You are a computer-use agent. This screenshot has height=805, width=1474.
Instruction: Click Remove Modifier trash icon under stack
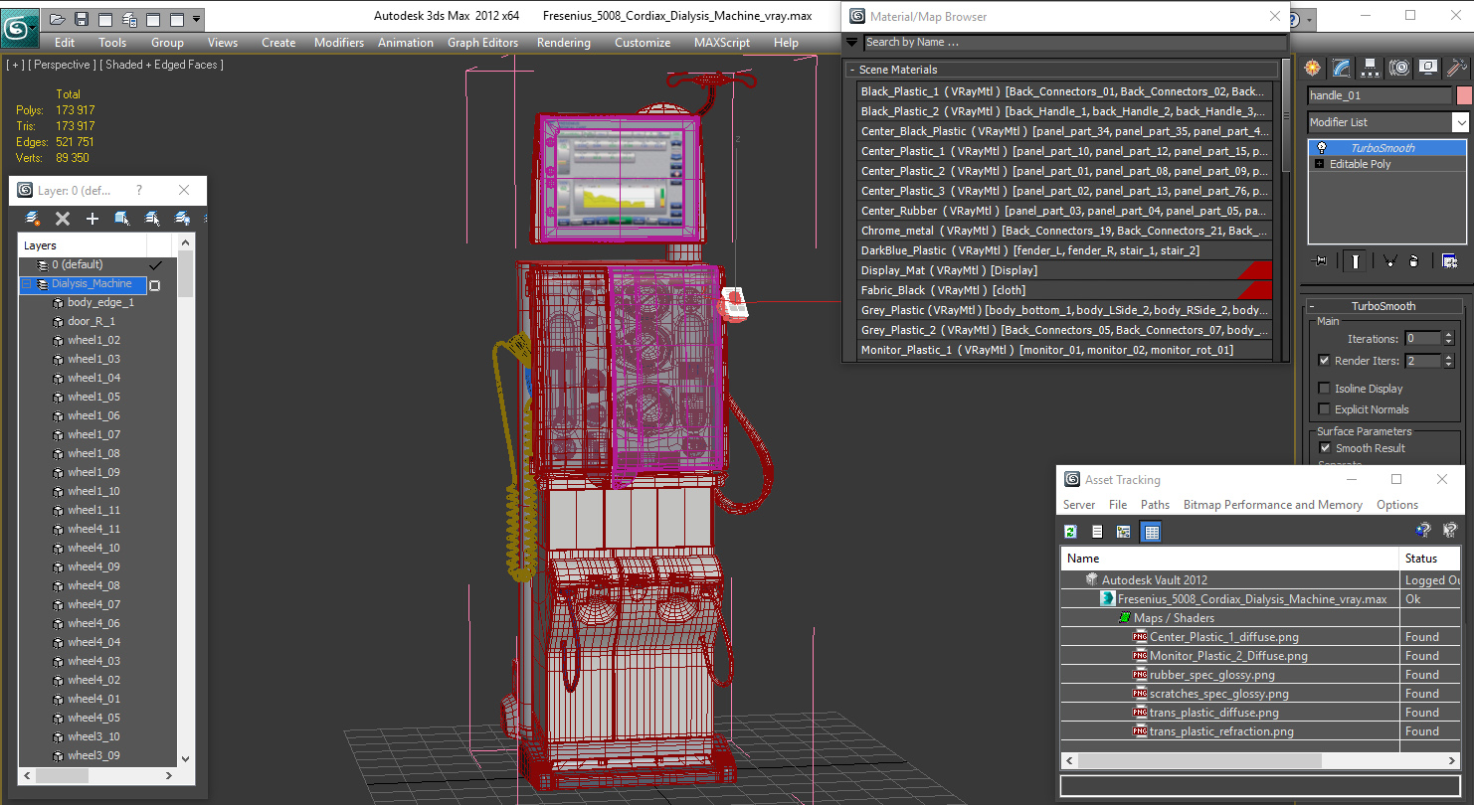click(x=1414, y=260)
